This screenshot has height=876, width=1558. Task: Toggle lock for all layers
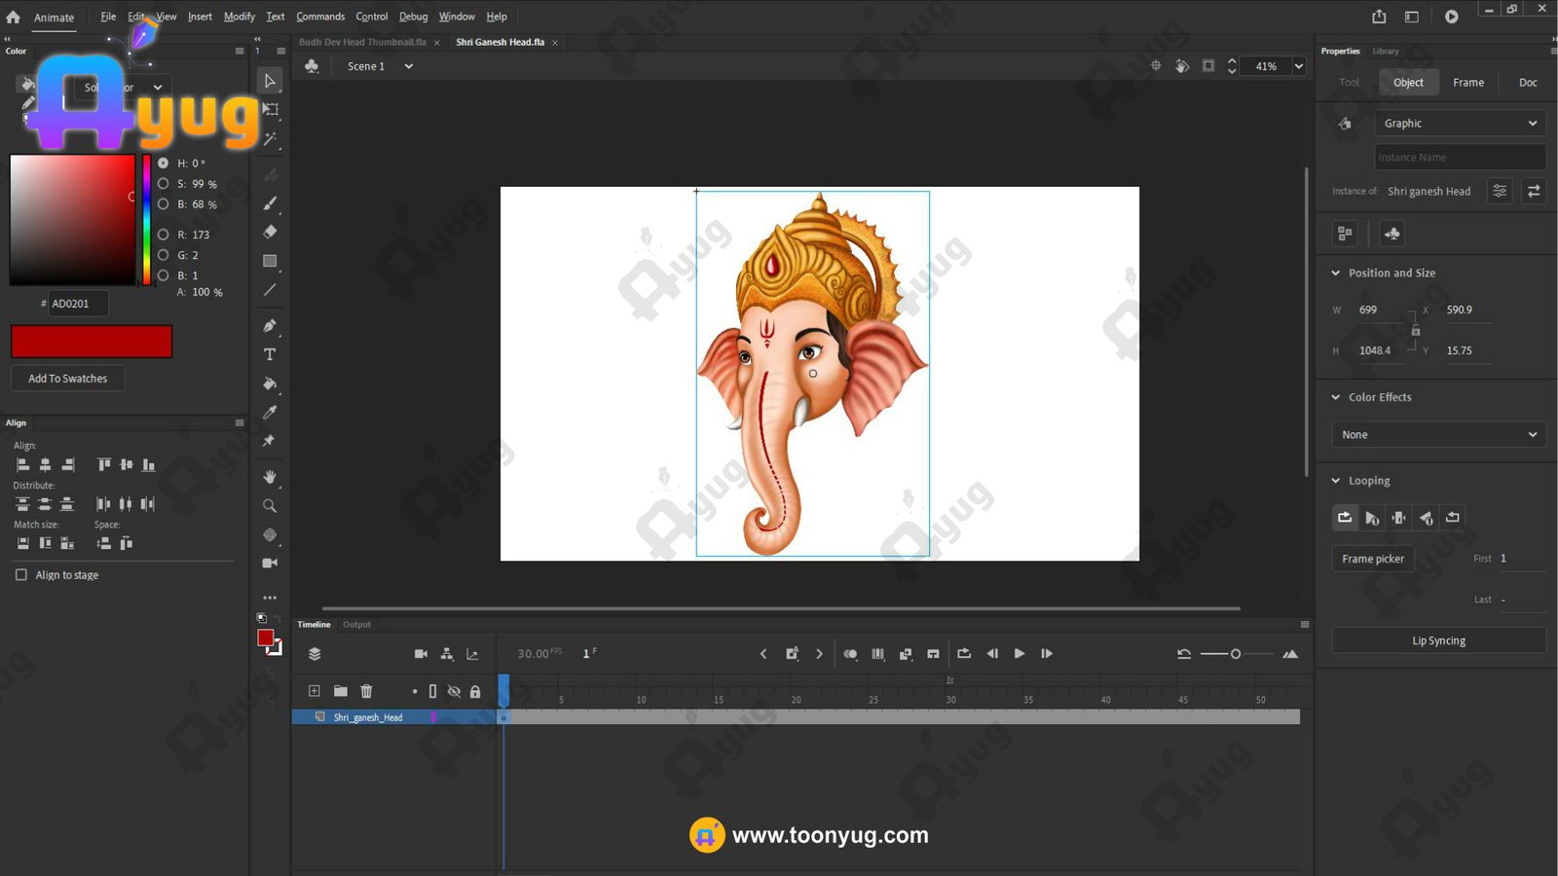(x=475, y=691)
